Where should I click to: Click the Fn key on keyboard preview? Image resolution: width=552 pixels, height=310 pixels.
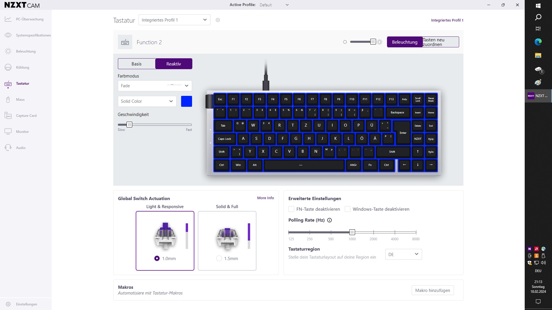370,165
